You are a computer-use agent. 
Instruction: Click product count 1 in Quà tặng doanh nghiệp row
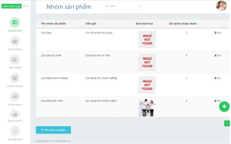[186, 78]
